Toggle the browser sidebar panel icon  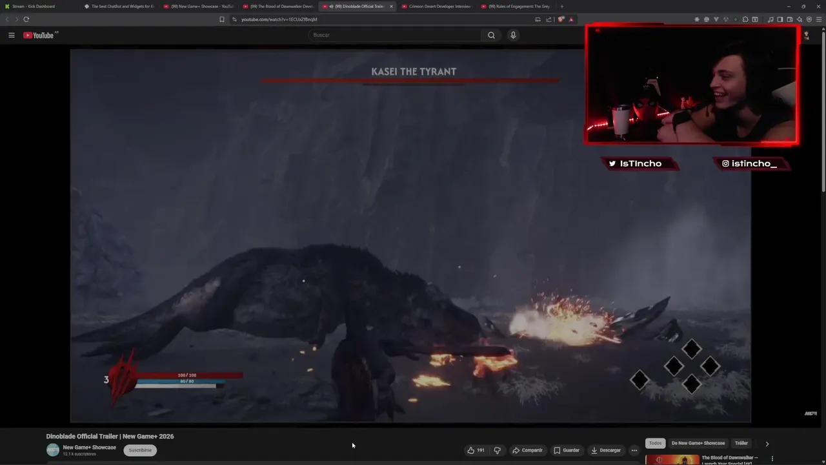pyautogui.click(x=780, y=19)
